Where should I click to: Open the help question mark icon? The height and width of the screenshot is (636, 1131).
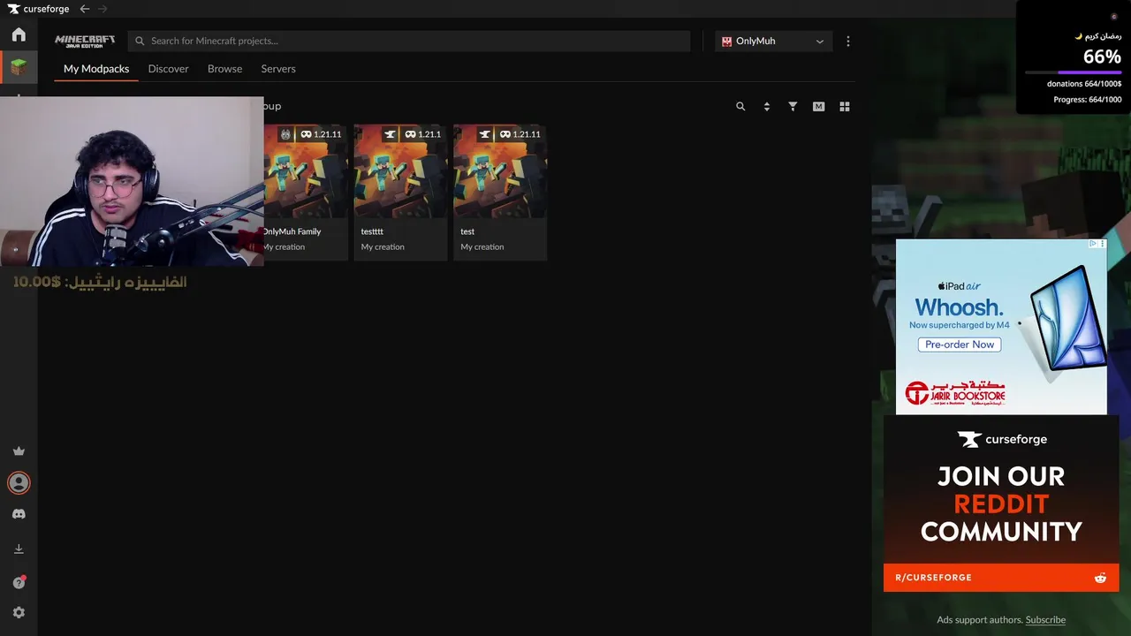click(x=19, y=582)
